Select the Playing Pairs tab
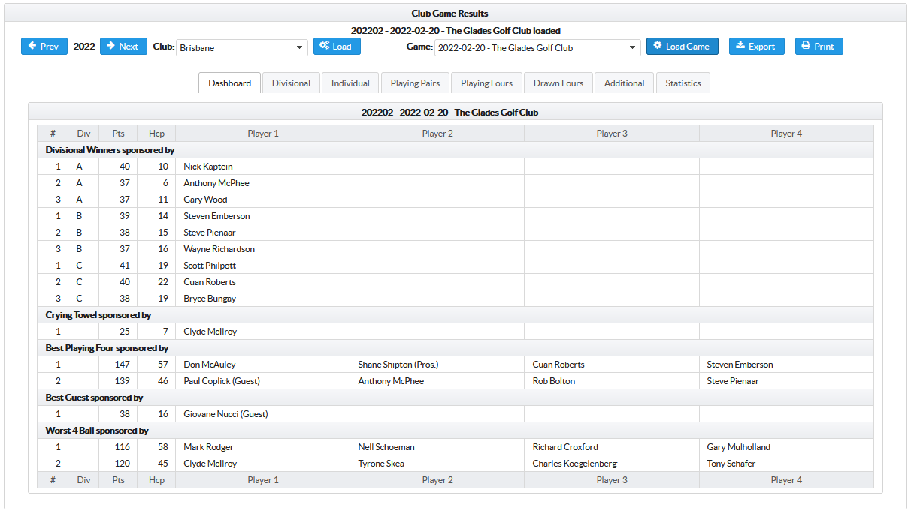Image resolution: width=911 pixels, height=514 pixels. click(415, 83)
